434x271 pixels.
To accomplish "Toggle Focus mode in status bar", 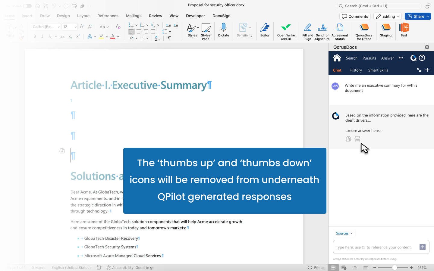I will (316, 267).
